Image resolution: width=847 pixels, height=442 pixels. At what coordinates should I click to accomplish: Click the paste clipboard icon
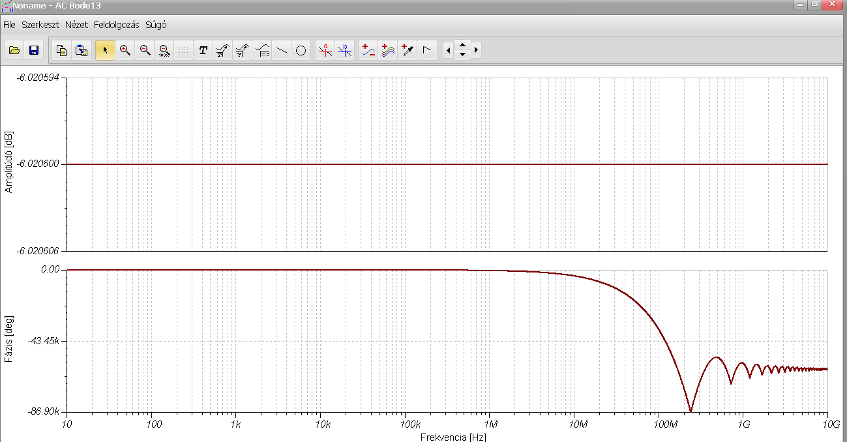click(x=82, y=50)
